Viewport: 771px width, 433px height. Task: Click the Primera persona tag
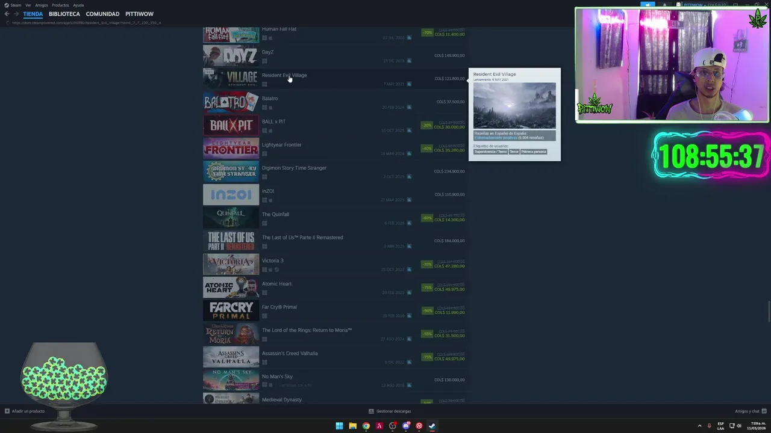(x=534, y=152)
